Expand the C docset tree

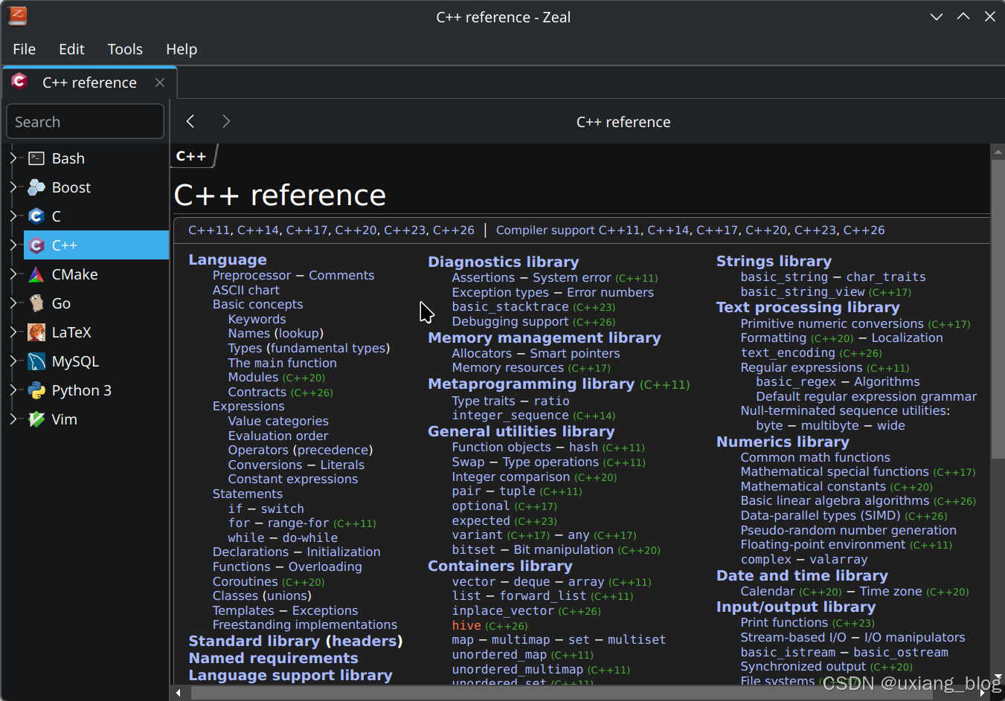(x=13, y=216)
